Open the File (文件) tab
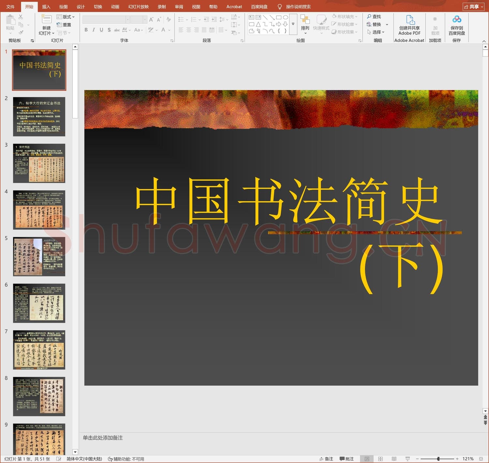 point(10,7)
